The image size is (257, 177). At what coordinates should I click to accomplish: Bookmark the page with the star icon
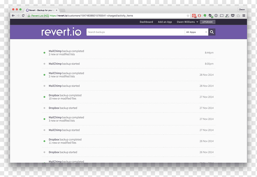point(188,16)
